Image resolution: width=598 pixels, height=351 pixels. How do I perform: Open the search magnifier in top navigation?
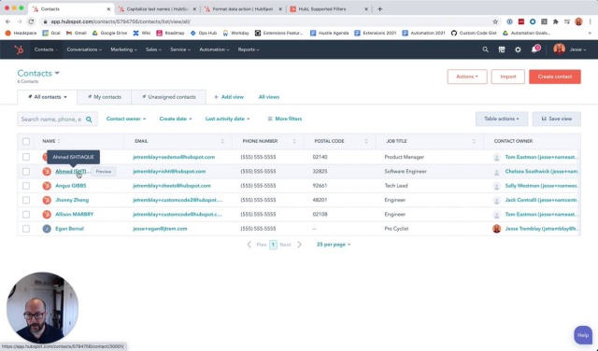click(x=485, y=49)
